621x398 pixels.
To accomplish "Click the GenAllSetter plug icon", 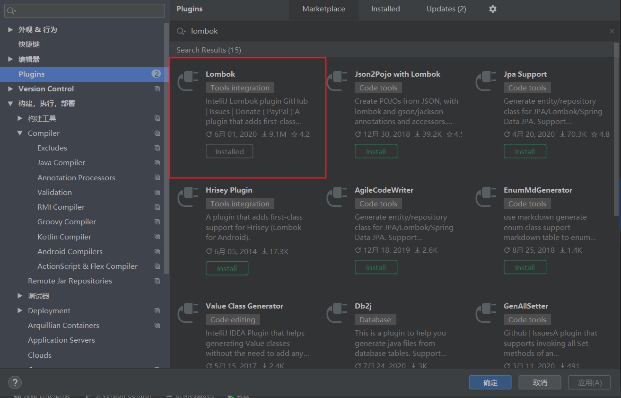I will tap(486, 312).
